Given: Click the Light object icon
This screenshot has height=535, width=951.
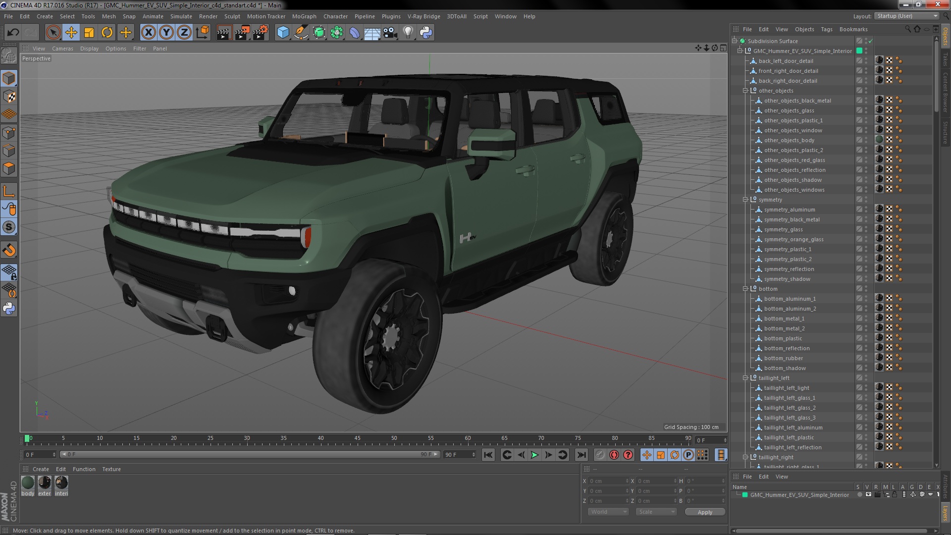Looking at the screenshot, I should 408,33.
